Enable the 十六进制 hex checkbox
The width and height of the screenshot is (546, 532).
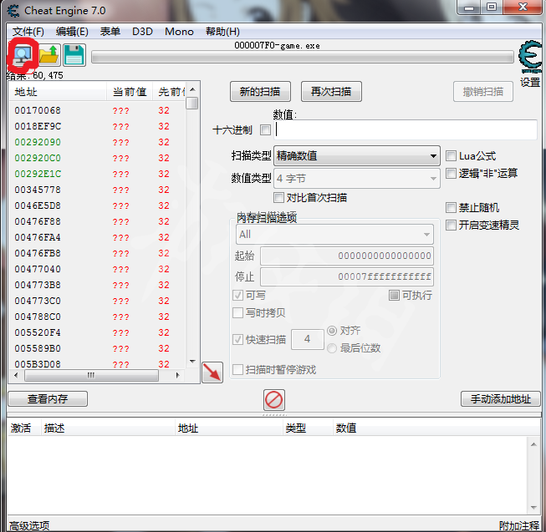(x=265, y=130)
